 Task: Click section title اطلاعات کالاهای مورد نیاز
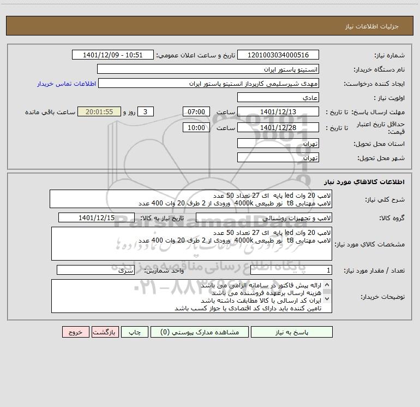pos(364,181)
